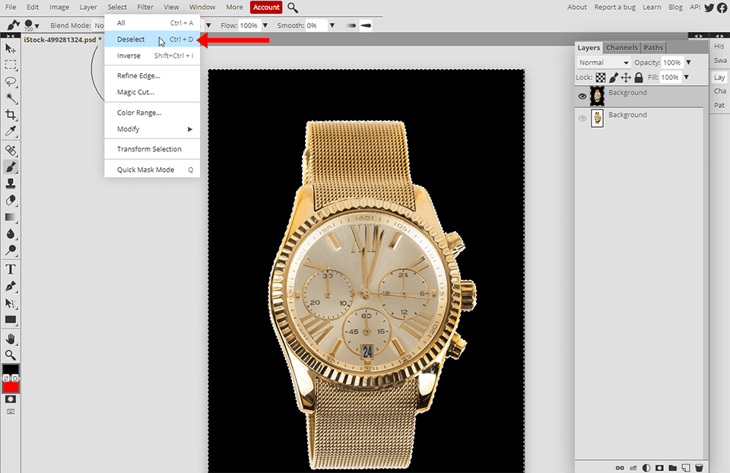Click the lower Background layer thumbnail

tap(598, 118)
